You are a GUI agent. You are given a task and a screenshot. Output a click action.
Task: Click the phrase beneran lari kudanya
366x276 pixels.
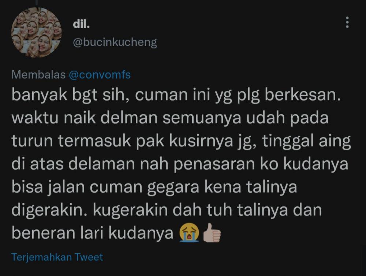pos(93,233)
